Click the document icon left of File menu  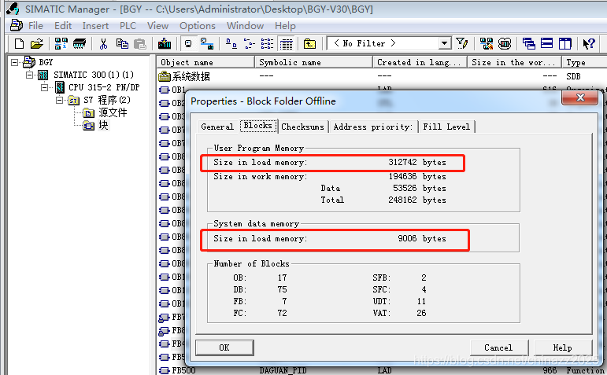click(17, 25)
